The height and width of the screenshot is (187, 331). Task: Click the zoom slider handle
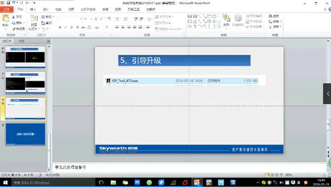(x=308, y=175)
